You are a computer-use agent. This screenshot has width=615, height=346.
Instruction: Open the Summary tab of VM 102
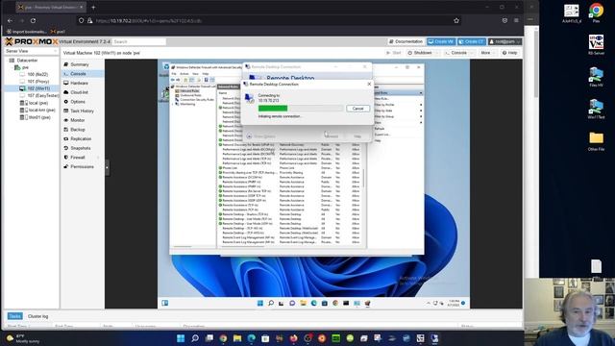(80, 64)
